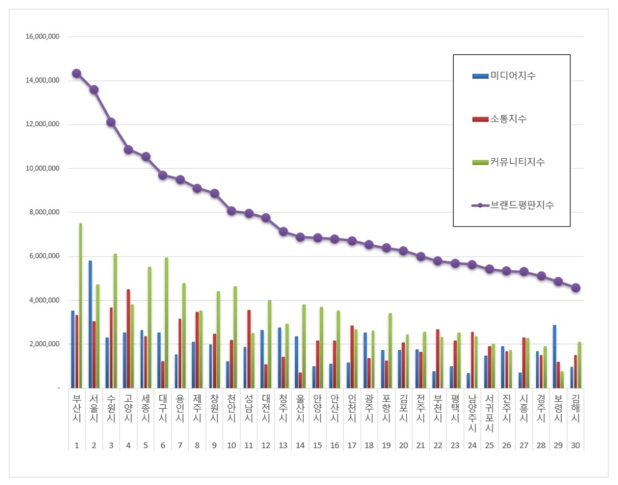Click the red 소통지수 legend swatch

coord(480,119)
